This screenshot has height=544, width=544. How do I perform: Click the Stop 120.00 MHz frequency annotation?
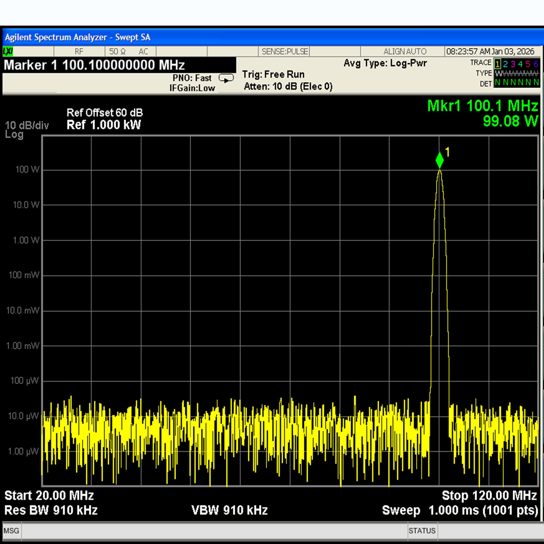[x=489, y=496]
